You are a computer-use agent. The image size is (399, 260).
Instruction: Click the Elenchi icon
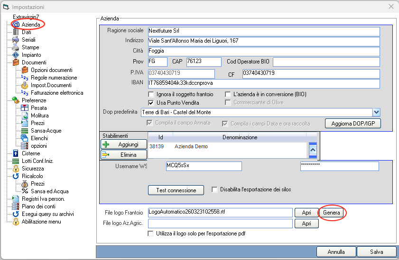click(x=25, y=138)
